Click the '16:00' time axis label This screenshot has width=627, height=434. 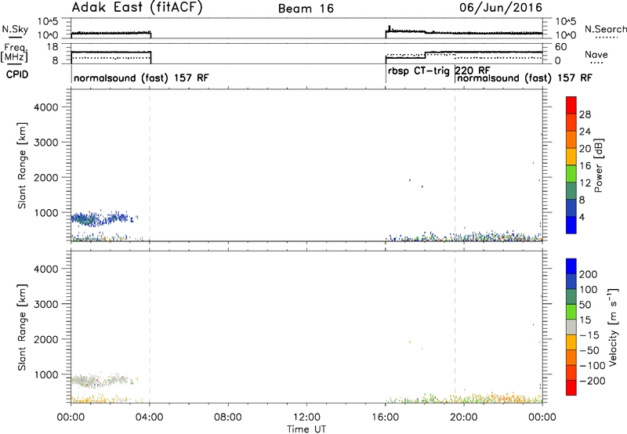click(x=385, y=417)
